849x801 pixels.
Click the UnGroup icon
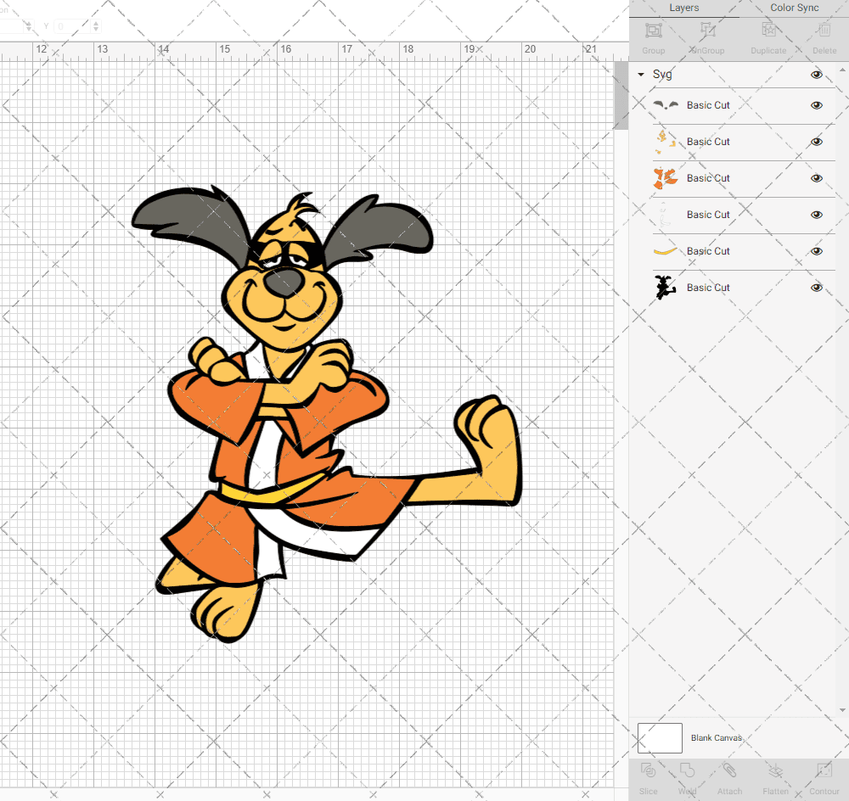707,31
